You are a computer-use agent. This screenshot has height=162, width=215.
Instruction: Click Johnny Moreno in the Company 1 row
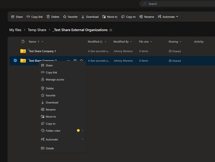[x=123, y=51]
